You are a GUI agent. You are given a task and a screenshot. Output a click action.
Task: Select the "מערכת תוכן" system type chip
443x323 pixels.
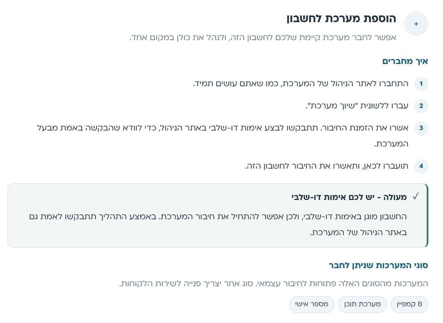tap(362, 304)
